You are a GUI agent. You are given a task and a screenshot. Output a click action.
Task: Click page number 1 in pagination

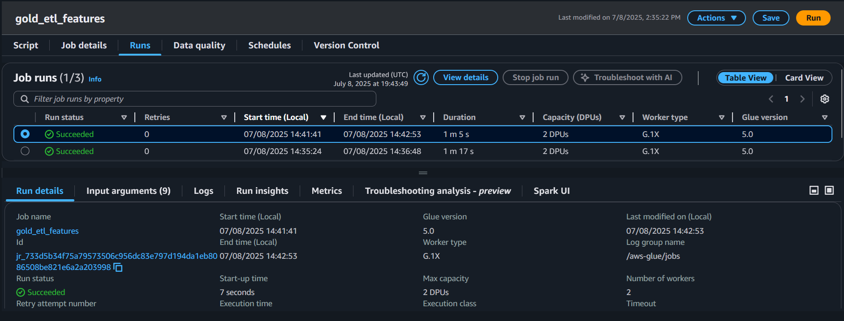786,99
